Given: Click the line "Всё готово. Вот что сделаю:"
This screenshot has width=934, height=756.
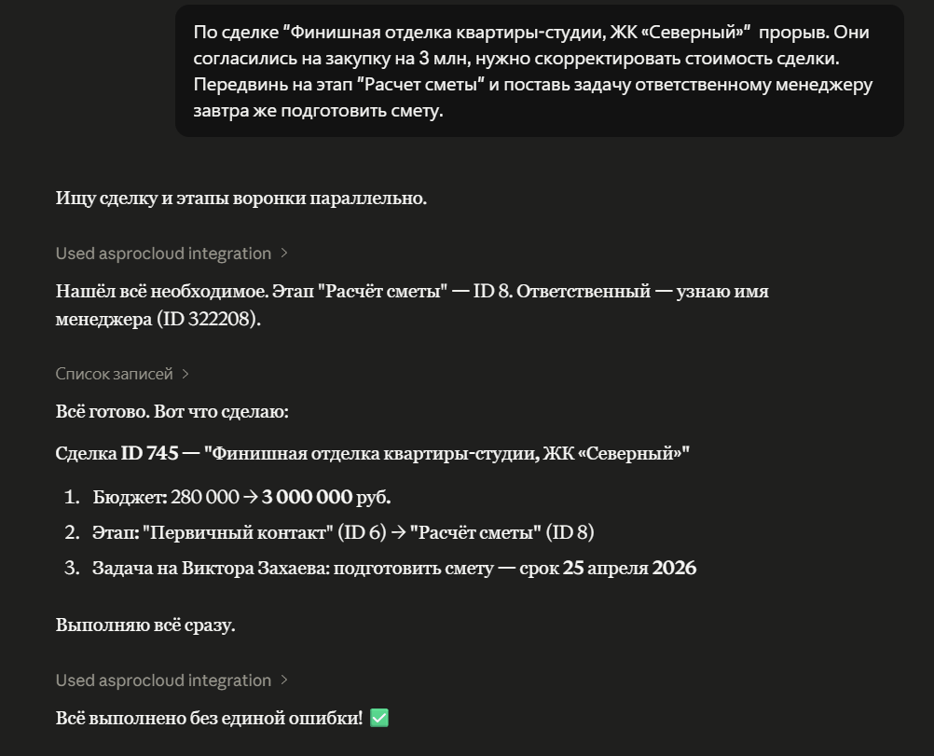Looking at the screenshot, I should tap(178, 412).
